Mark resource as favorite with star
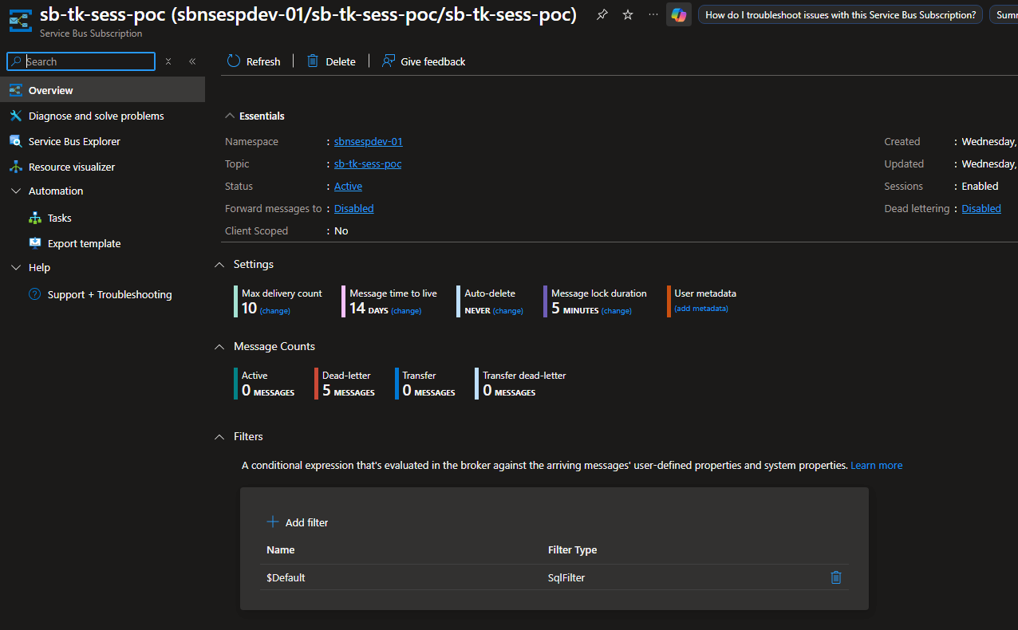 (628, 15)
